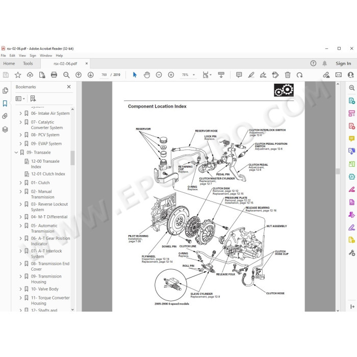Screen dimensions: 357x357
Task: Delete with the trash can icon
Action: (x=288, y=74)
